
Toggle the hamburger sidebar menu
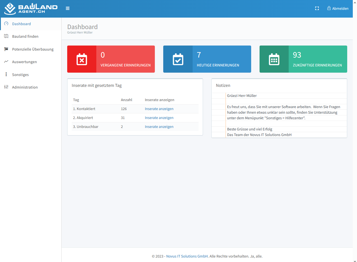(x=67, y=8)
